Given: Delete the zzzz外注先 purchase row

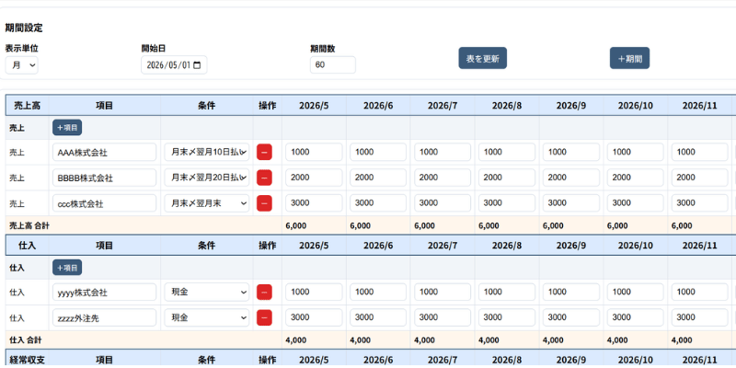Looking at the screenshot, I should point(264,317).
